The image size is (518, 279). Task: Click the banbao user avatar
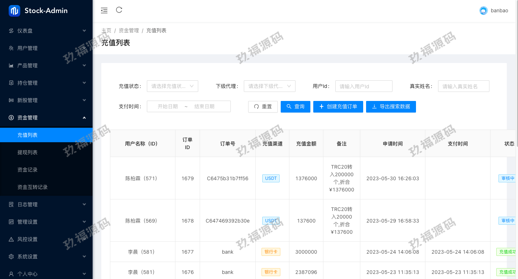tap(483, 11)
